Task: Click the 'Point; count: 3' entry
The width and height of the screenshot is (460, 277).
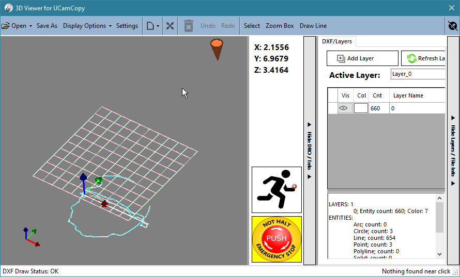Action: click(373, 245)
